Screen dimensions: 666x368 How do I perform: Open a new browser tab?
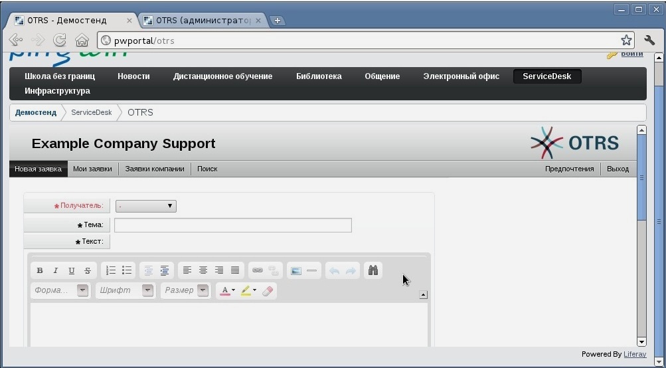click(x=278, y=21)
